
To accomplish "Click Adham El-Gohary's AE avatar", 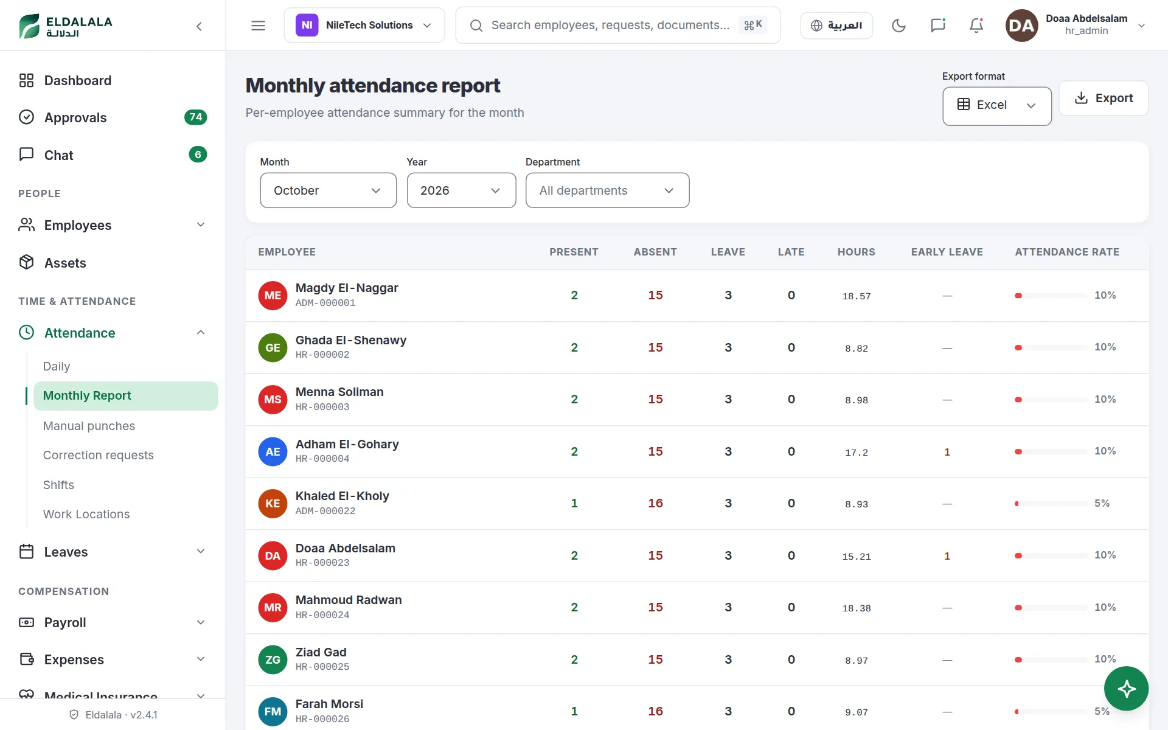I will (273, 452).
